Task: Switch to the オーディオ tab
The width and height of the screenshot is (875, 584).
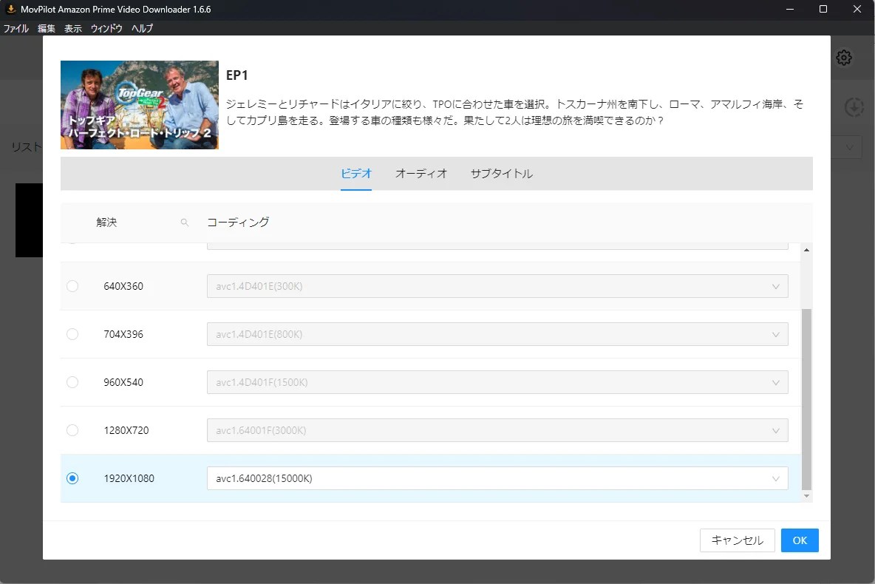Action: coord(421,174)
